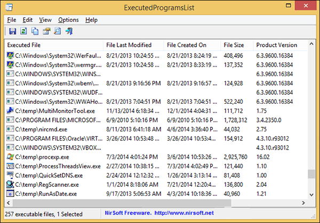Image resolution: width=320 pixels, height=223 pixels.
Task: Select the C:\temp\QuickSetDNS.exe row text
Action: tap(49, 175)
